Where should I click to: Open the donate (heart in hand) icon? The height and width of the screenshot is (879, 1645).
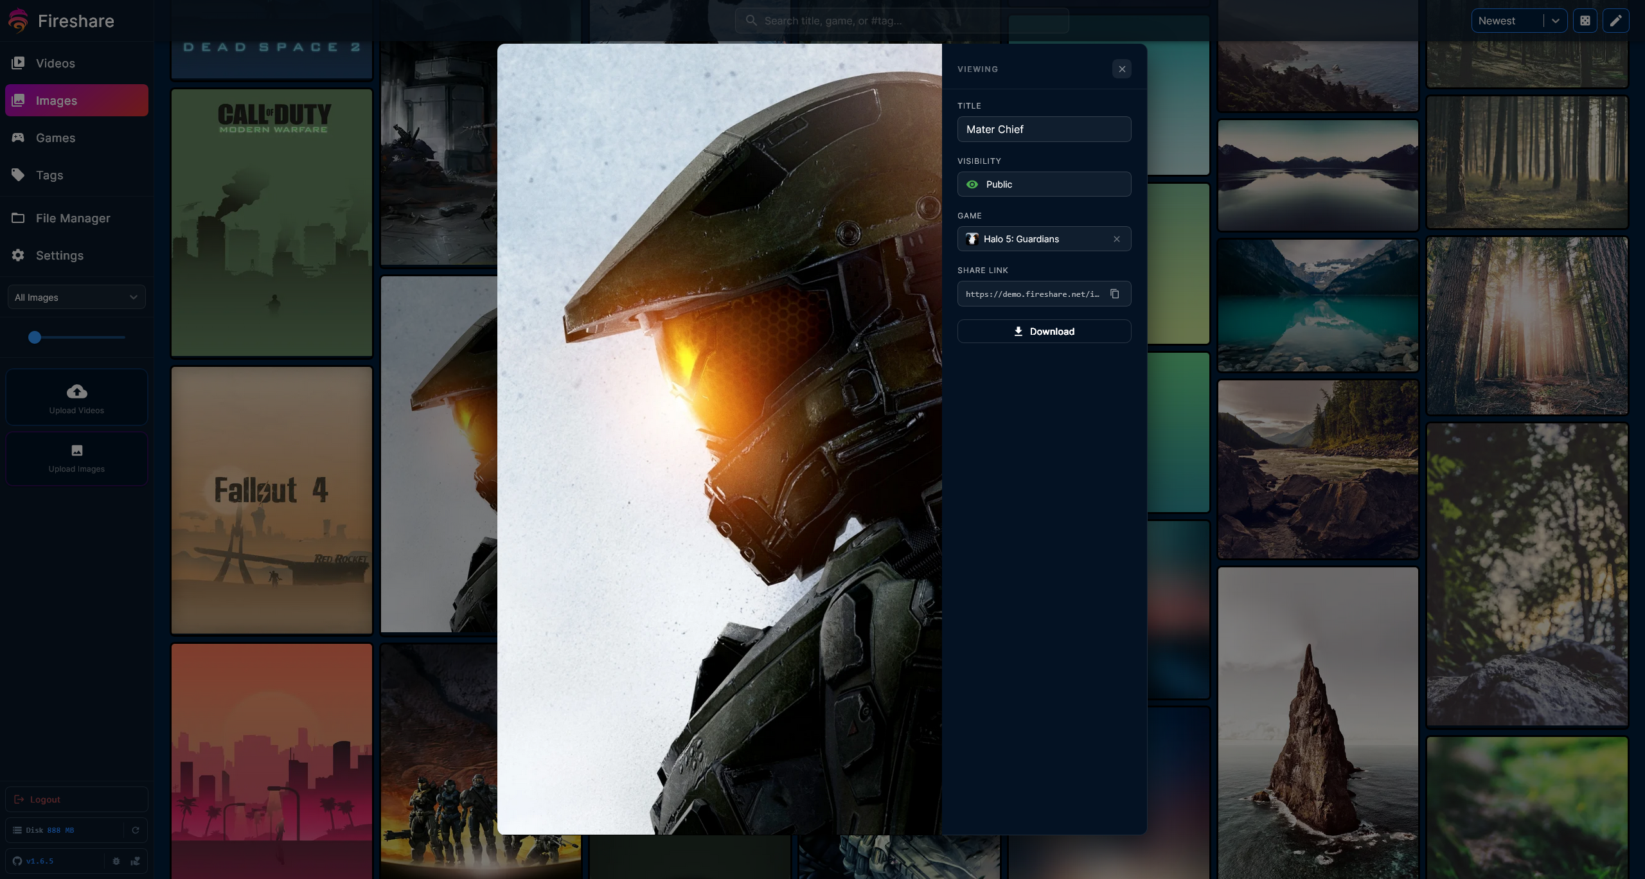point(136,861)
